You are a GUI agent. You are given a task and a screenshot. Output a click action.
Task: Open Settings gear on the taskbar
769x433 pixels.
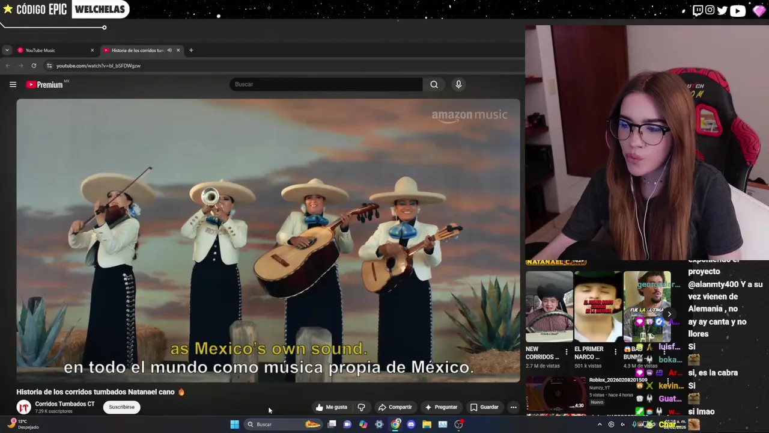[x=379, y=425]
